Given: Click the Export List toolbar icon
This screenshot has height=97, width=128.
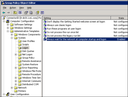Looking at the screenshot, I should [31, 13].
